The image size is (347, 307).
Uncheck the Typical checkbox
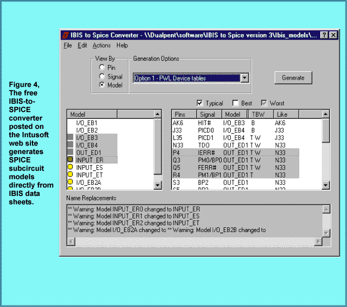[x=199, y=103]
